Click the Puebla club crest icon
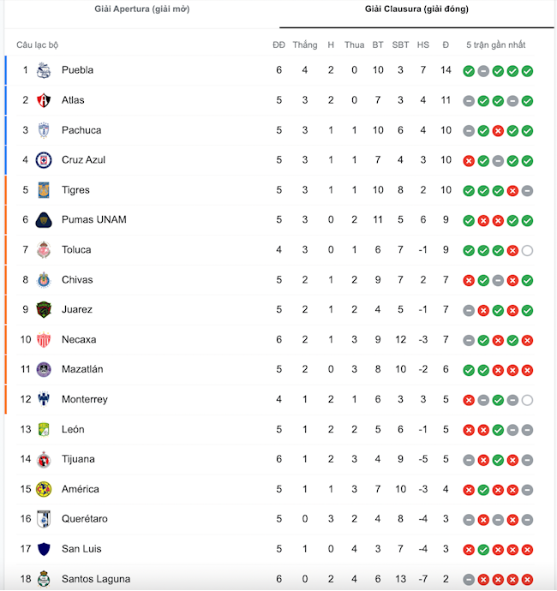 point(44,70)
